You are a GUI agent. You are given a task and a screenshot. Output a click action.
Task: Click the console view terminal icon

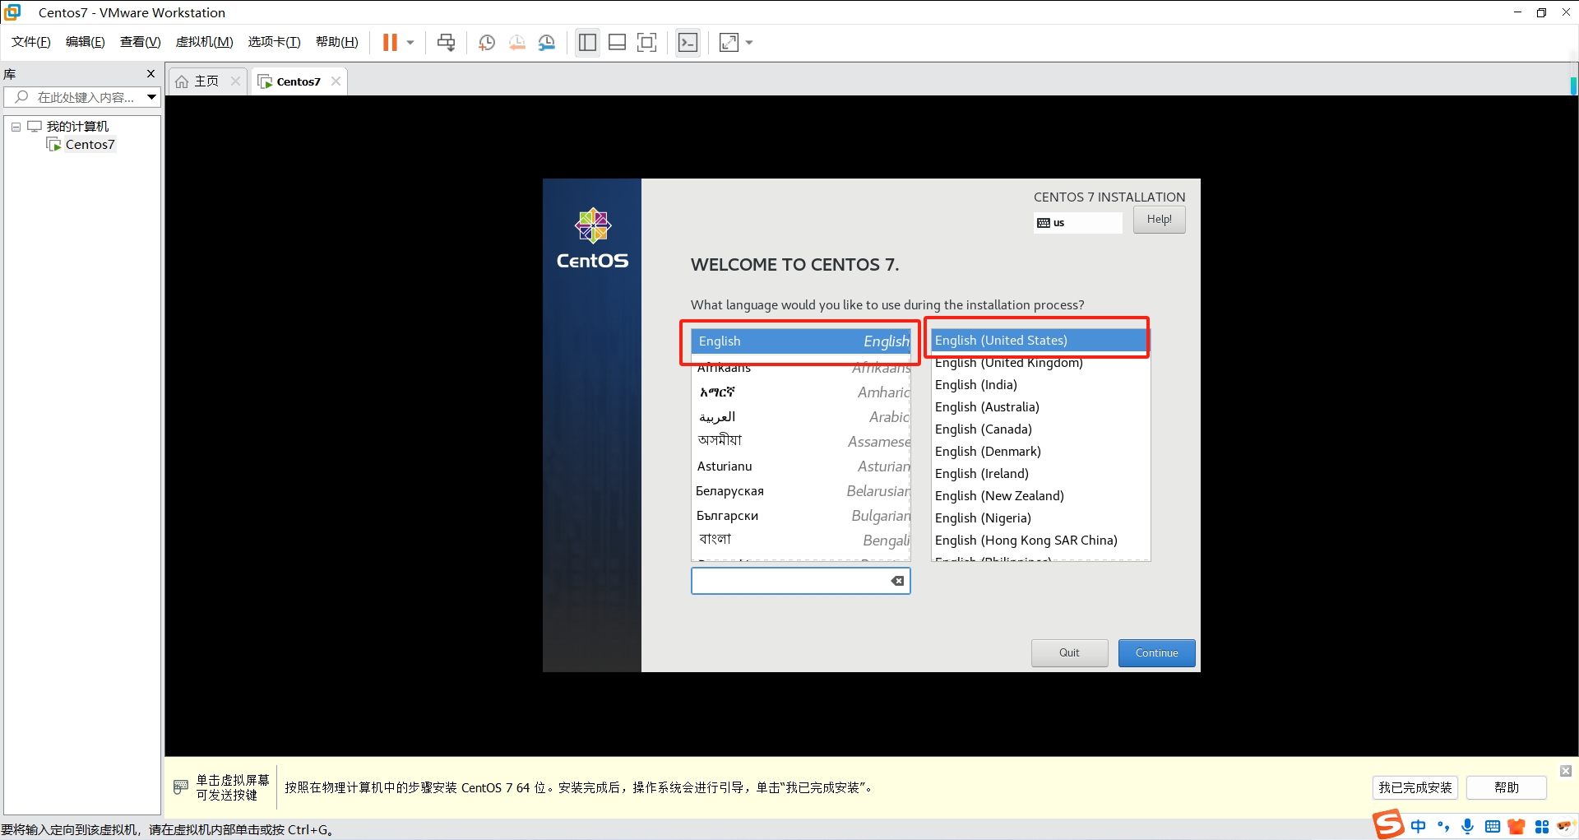click(x=688, y=43)
